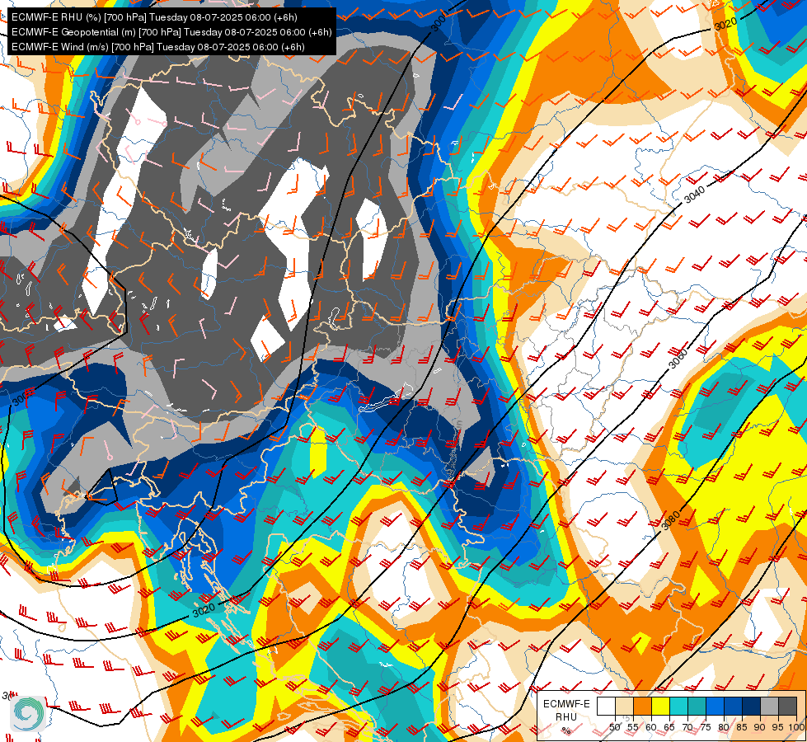This screenshot has width=807, height=742.
Task: Pick the cyan 65-70% legend swatch
Action: point(679,706)
